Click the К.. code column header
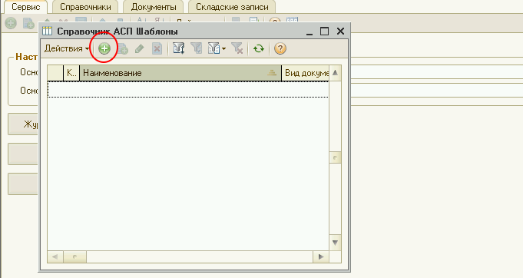Screen dimensions: 523x278 (71, 73)
